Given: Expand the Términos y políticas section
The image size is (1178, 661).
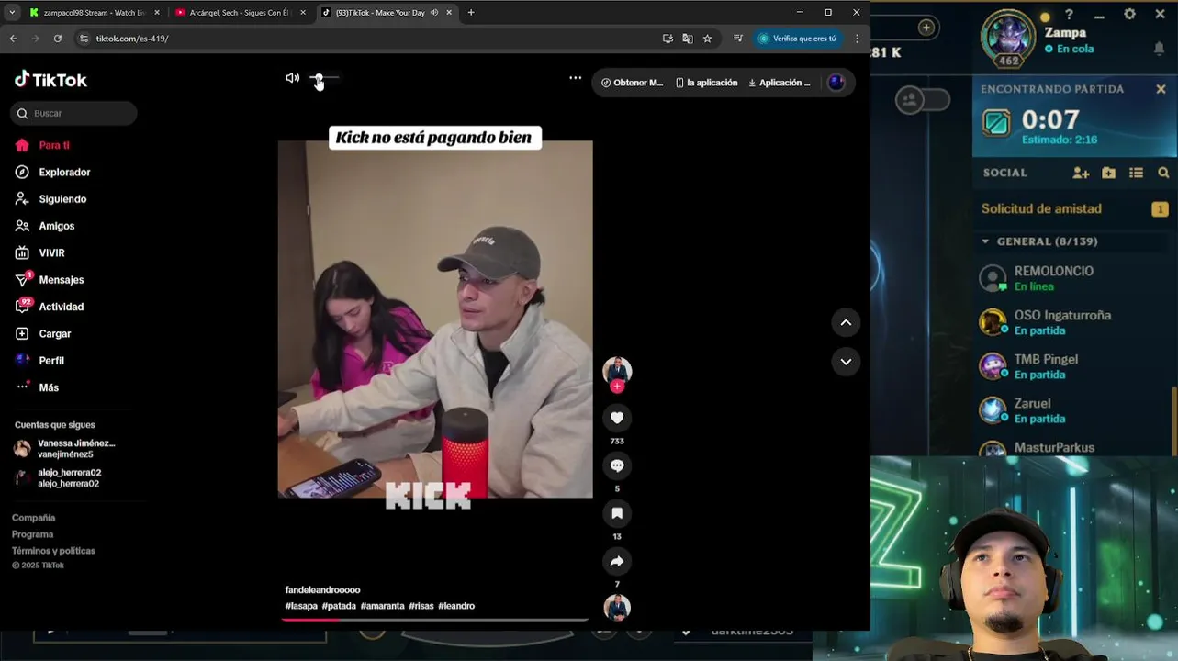Looking at the screenshot, I should click(53, 551).
